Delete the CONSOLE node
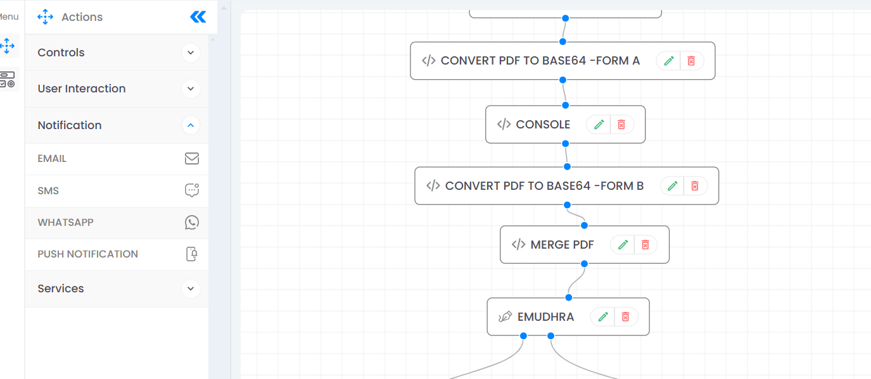 click(x=621, y=125)
